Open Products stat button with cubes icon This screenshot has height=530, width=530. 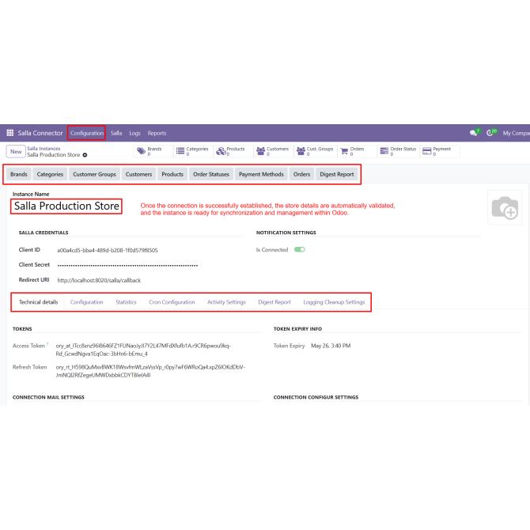point(233,151)
